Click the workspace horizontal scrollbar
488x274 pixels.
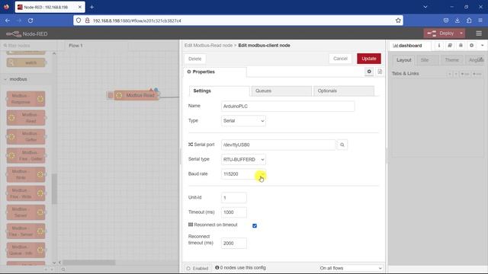pos(89,263)
